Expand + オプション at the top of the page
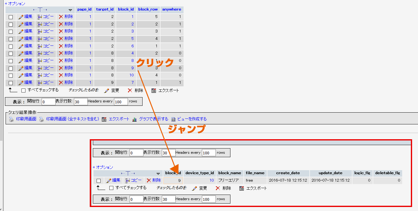The width and height of the screenshot is (418, 211). tap(15, 3)
